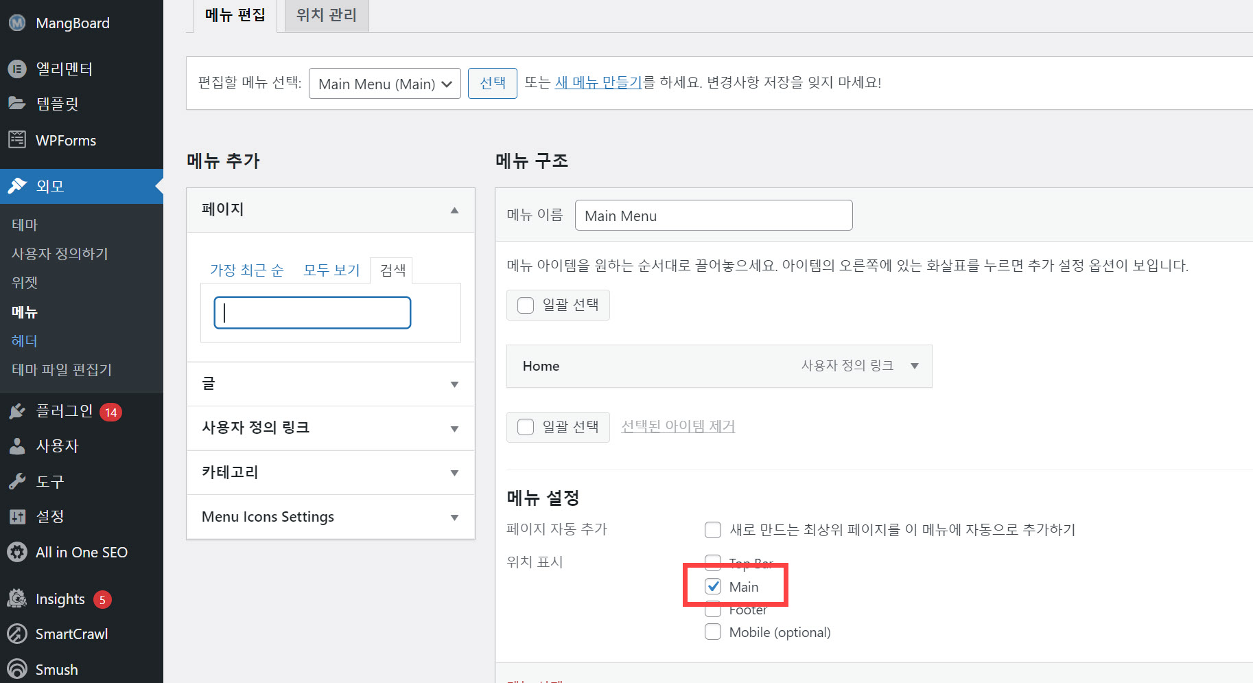Image resolution: width=1253 pixels, height=683 pixels.
Task: Expand settings for the Home menu item
Action: pyautogui.click(x=915, y=366)
